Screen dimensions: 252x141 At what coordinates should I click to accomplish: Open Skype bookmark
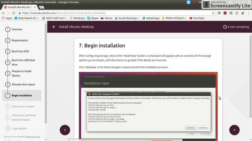click(93, 18)
